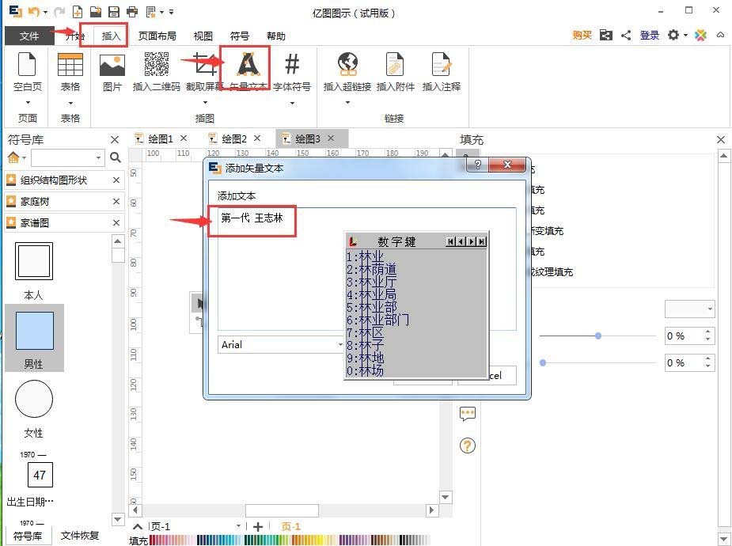Open the Arial font dropdown in dialog
Viewport: 732px width, 546px height.
[x=340, y=344]
